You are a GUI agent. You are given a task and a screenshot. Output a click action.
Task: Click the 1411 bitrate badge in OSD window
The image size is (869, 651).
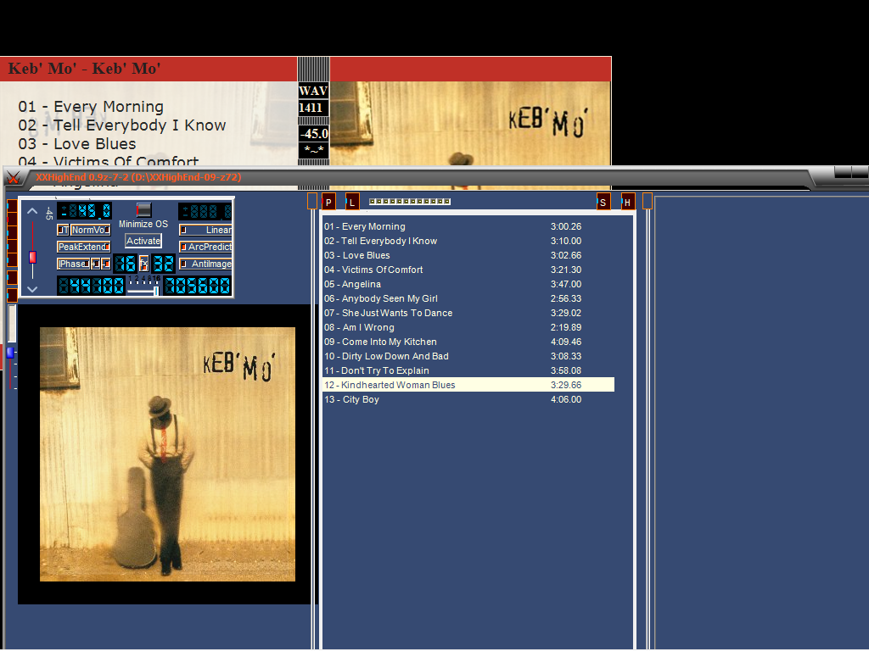point(313,108)
